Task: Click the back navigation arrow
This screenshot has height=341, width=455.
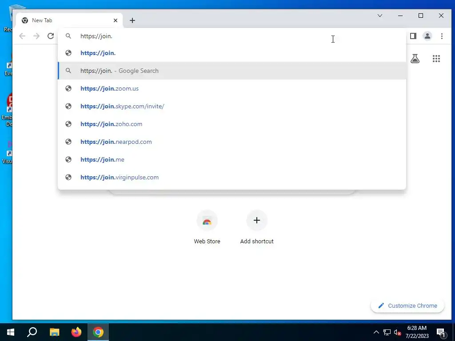Action: click(x=22, y=36)
